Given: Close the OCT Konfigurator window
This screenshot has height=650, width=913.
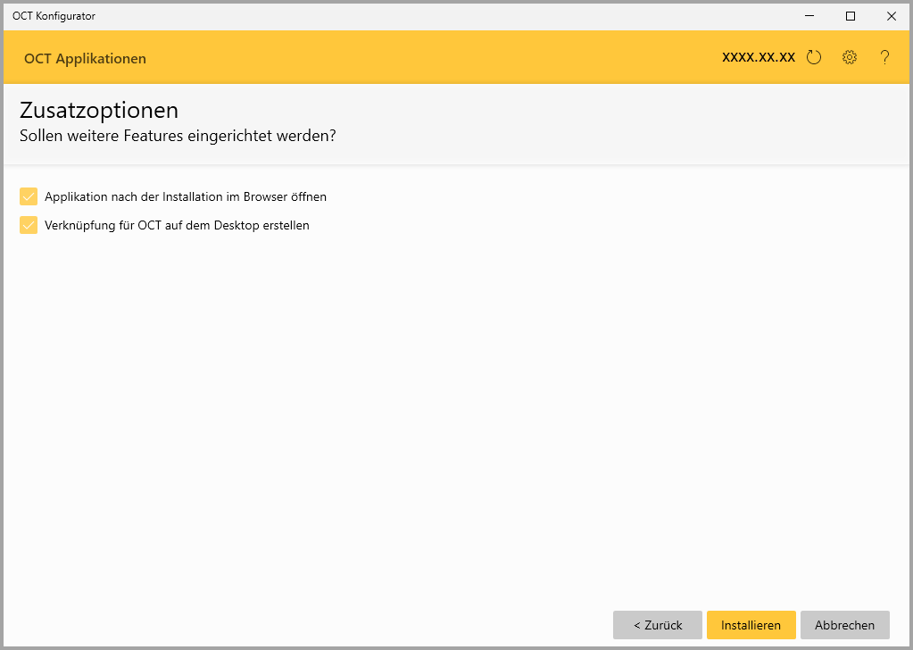Looking at the screenshot, I should pyautogui.click(x=891, y=16).
